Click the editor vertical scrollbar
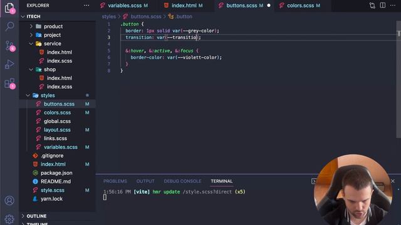The height and width of the screenshot is (225, 401). (398, 79)
